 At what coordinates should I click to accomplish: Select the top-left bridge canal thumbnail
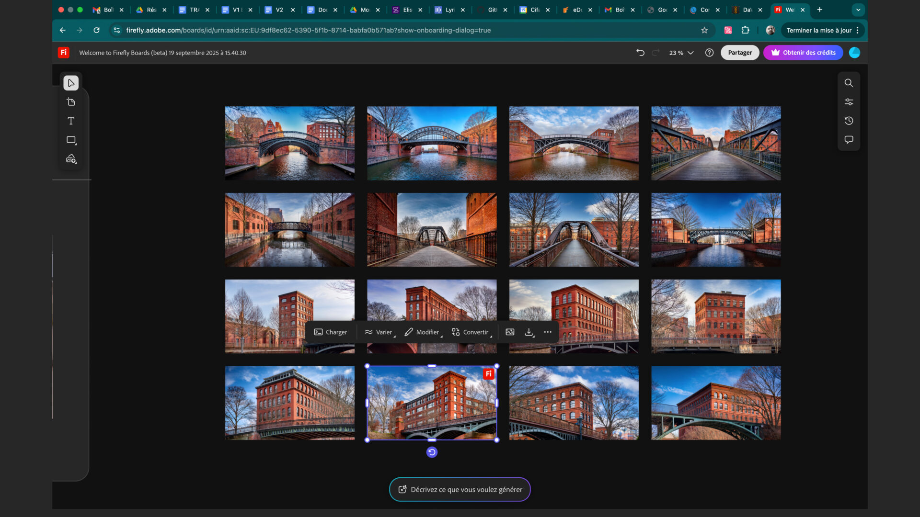290,143
